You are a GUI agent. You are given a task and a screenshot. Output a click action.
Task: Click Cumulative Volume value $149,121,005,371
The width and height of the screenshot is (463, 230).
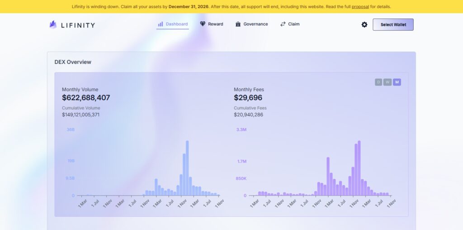80,115
